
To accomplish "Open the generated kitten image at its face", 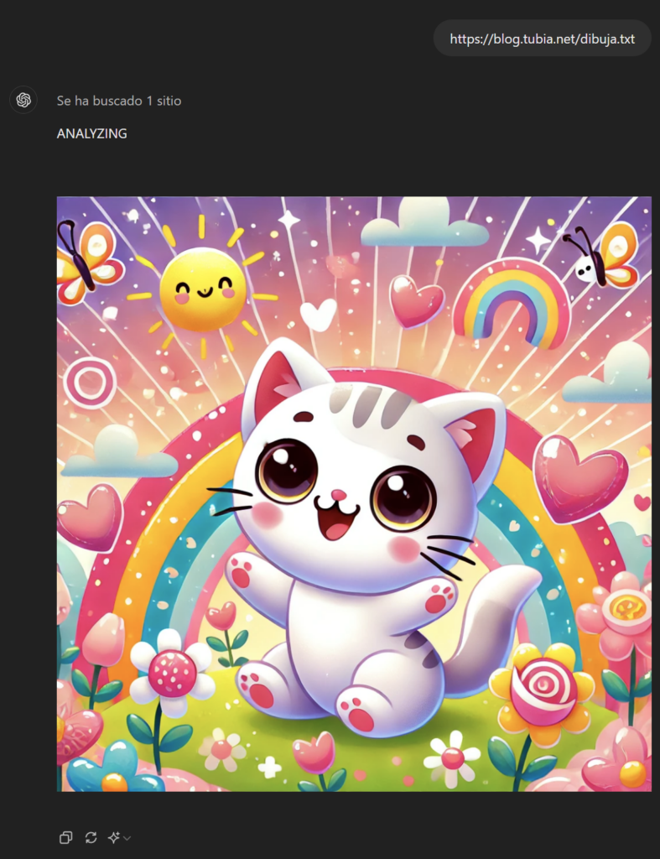I will 345,482.
